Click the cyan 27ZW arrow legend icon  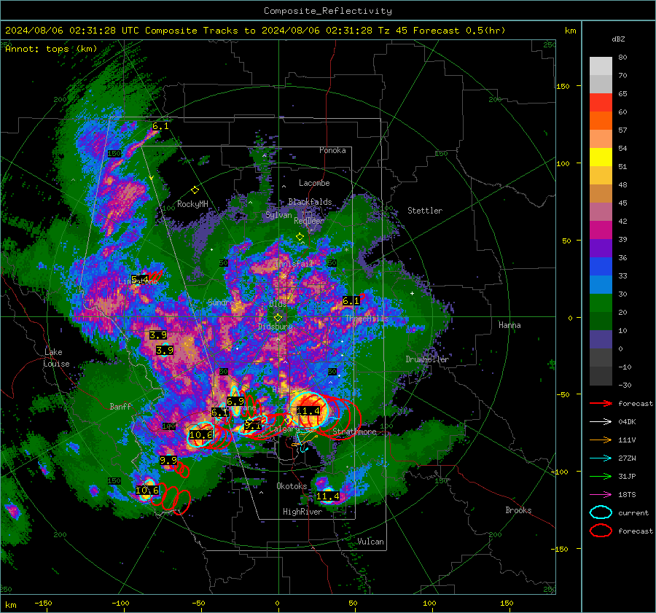click(x=601, y=458)
